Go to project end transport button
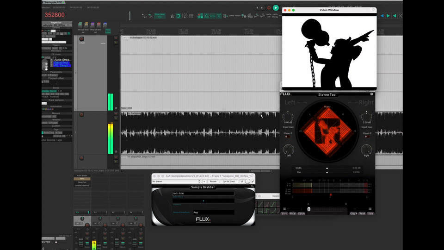 pyautogui.click(x=262, y=8)
